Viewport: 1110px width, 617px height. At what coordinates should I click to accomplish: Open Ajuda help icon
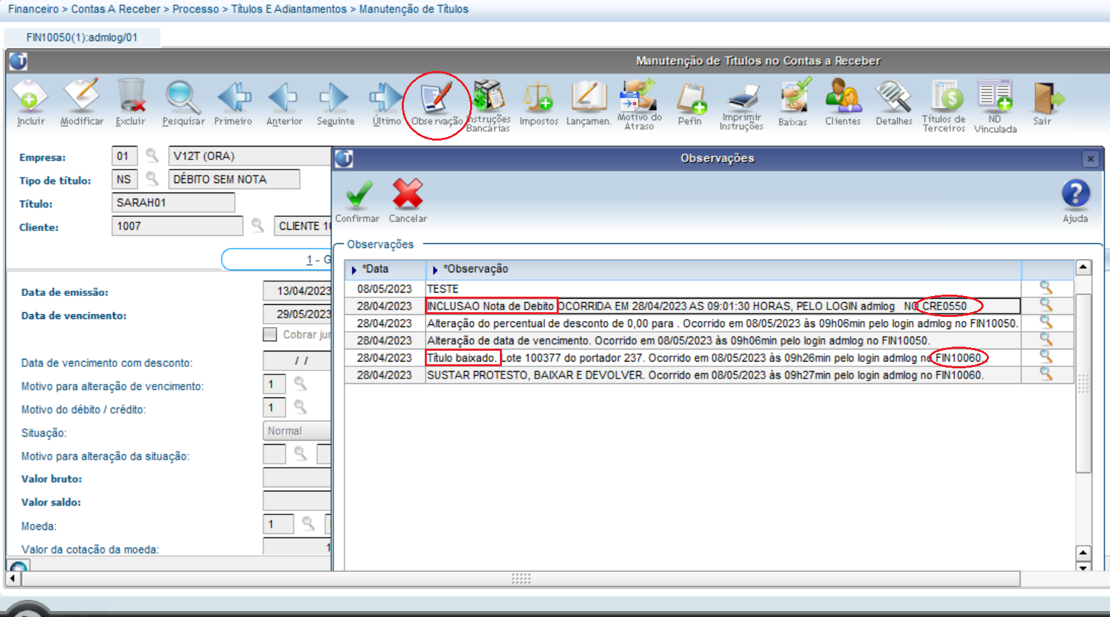click(1076, 200)
